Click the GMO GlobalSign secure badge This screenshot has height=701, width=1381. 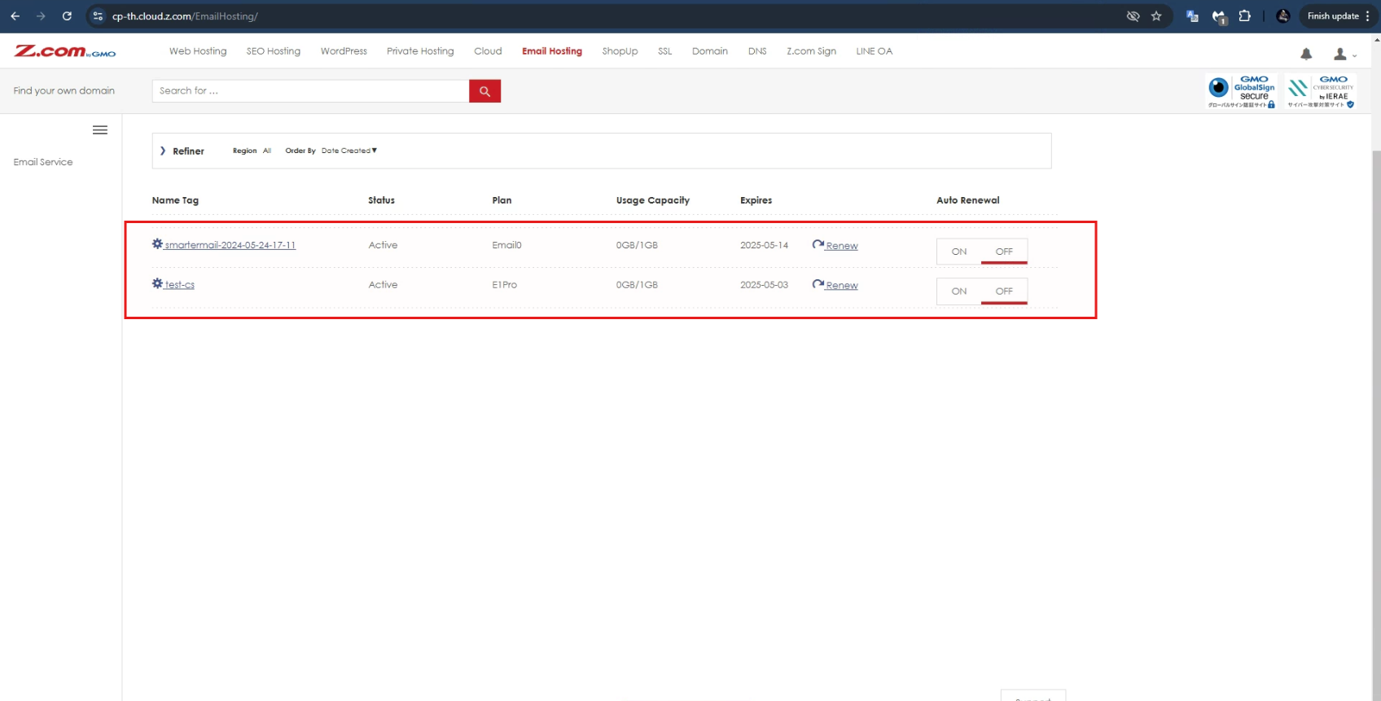(1242, 91)
